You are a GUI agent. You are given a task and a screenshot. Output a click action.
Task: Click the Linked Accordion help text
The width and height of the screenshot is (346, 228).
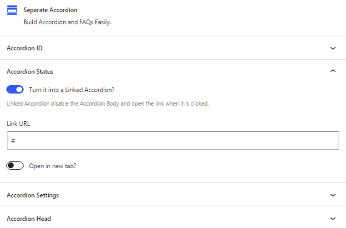(x=108, y=104)
